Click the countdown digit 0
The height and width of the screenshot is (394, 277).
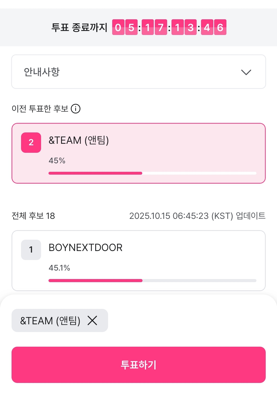[118, 27]
